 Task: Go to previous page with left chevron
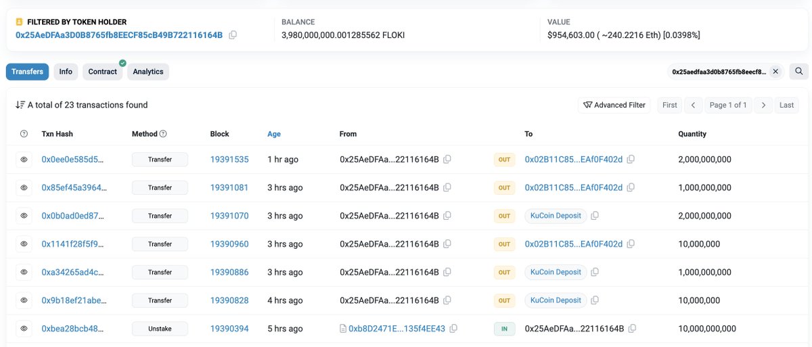[693, 105]
